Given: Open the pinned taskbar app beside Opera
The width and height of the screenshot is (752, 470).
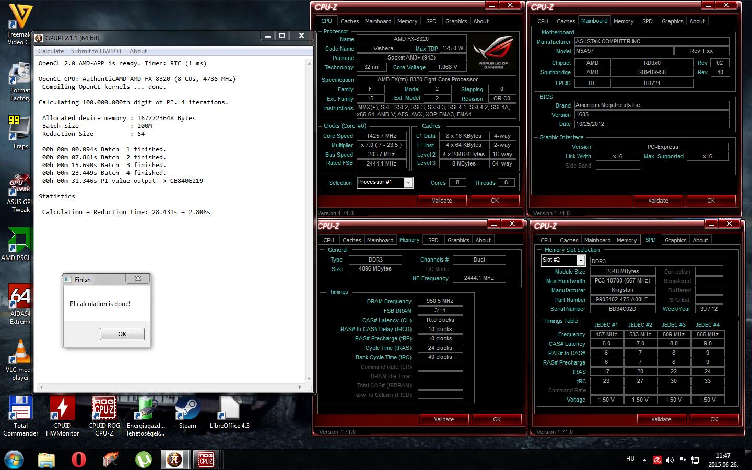Looking at the screenshot, I should pos(110,460).
